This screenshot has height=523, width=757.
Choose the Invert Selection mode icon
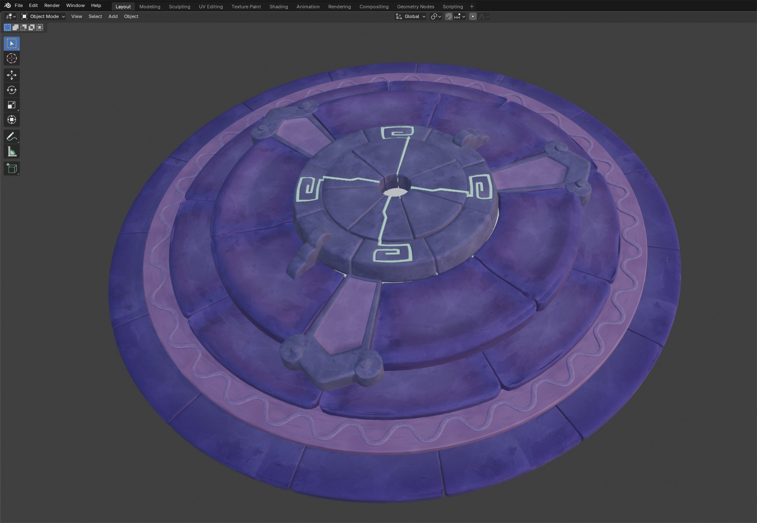click(31, 27)
